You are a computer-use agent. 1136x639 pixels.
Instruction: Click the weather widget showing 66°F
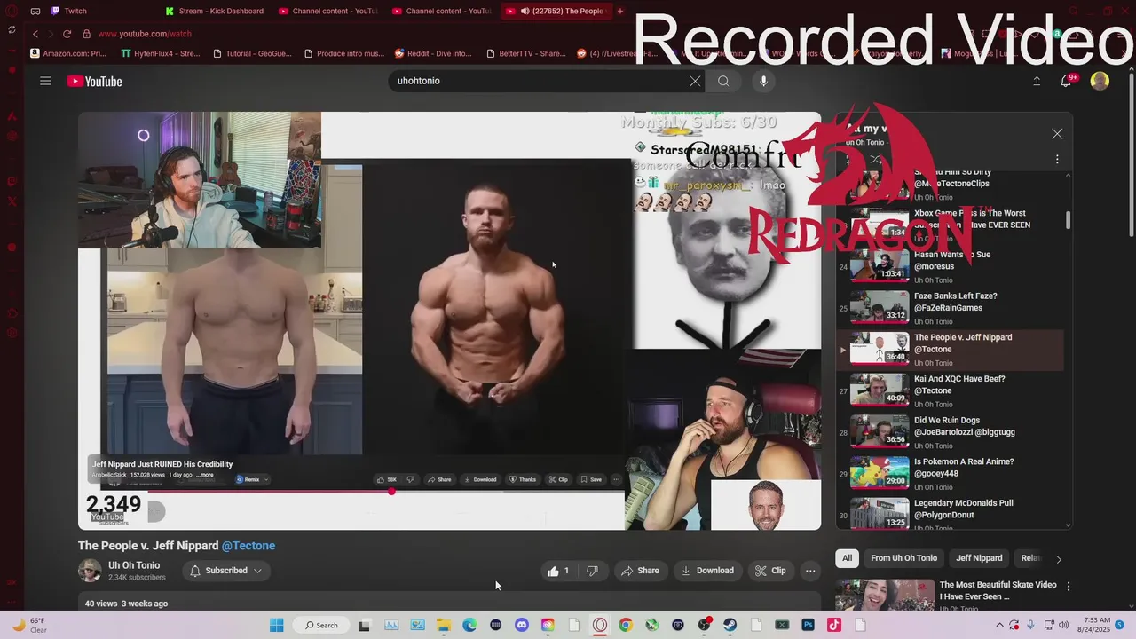(x=29, y=625)
